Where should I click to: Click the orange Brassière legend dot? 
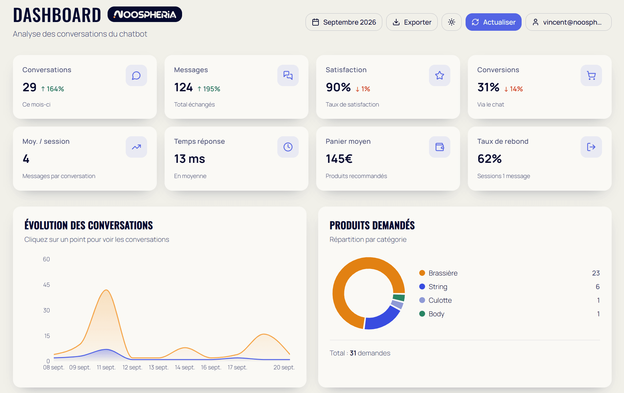(422, 273)
